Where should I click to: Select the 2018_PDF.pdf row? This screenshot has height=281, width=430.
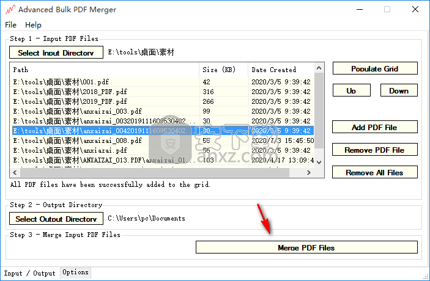(163, 92)
